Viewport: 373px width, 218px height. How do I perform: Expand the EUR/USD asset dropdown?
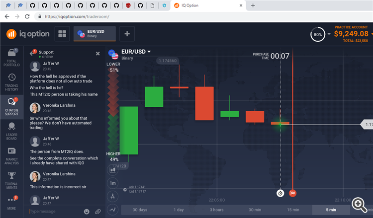tap(149, 52)
